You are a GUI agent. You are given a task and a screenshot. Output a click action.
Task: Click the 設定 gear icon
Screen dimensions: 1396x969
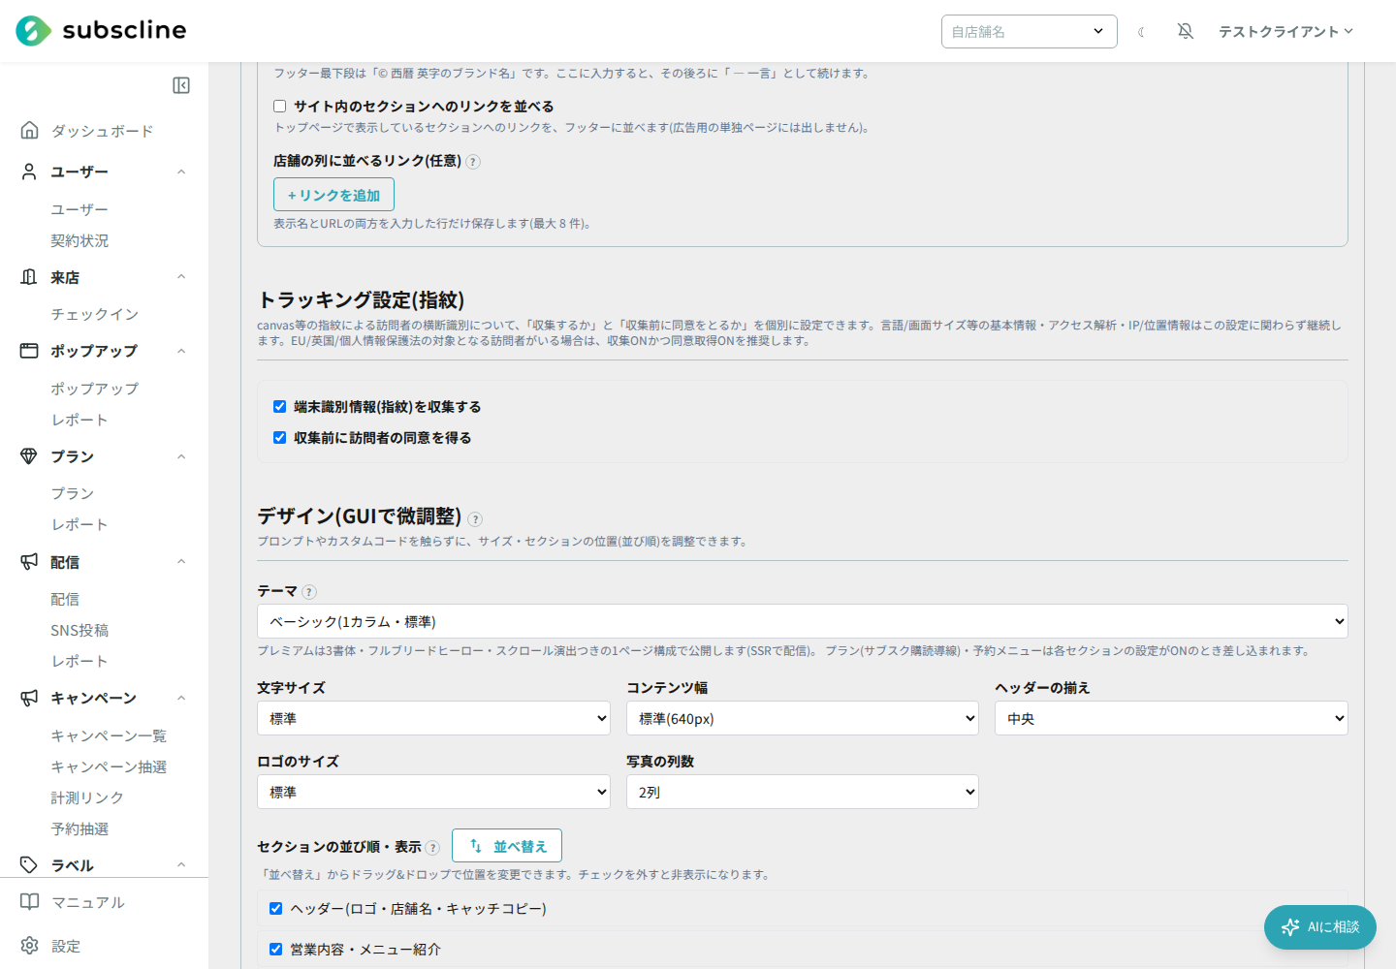pyautogui.click(x=30, y=946)
